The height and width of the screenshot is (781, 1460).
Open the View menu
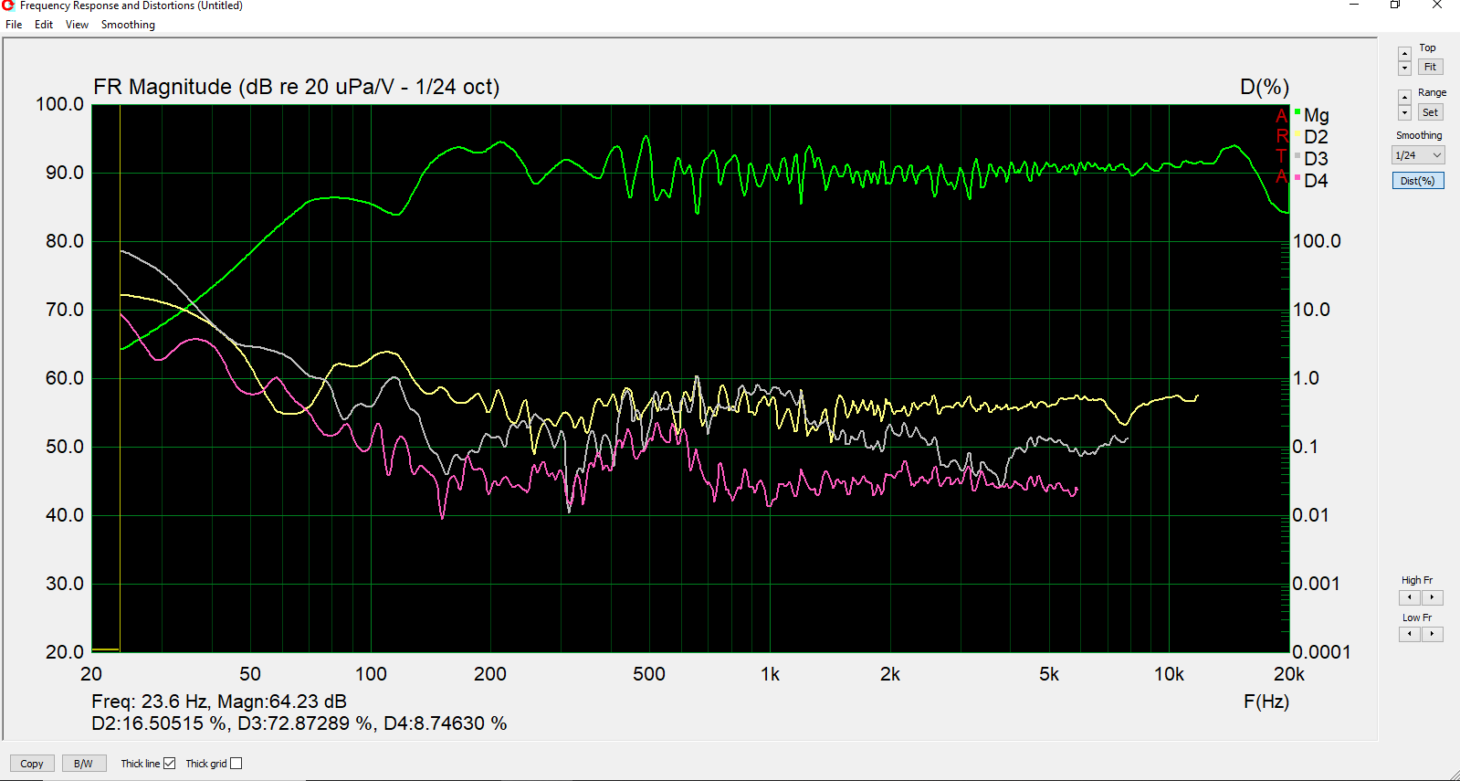(x=77, y=25)
